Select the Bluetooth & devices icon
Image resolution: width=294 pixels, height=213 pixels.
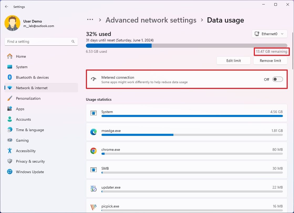coord(10,77)
